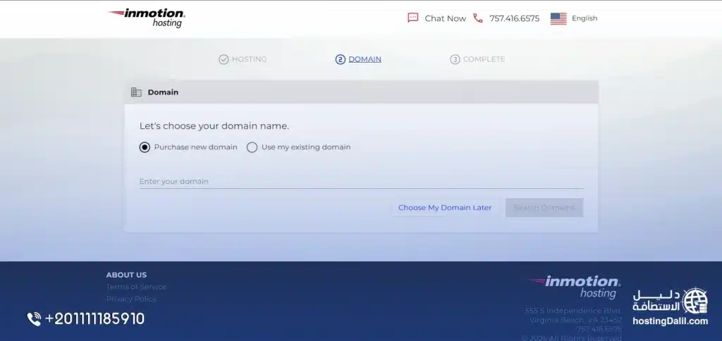Click the red phone handset icon

(478, 18)
